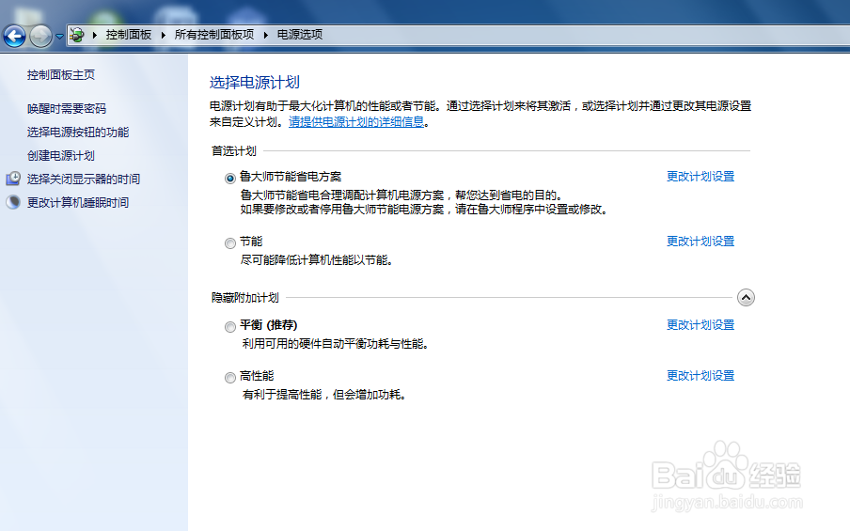Open 更改计划设置 for 平衡 (推荐)
Screen dimensions: 850x531
(700, 325)
